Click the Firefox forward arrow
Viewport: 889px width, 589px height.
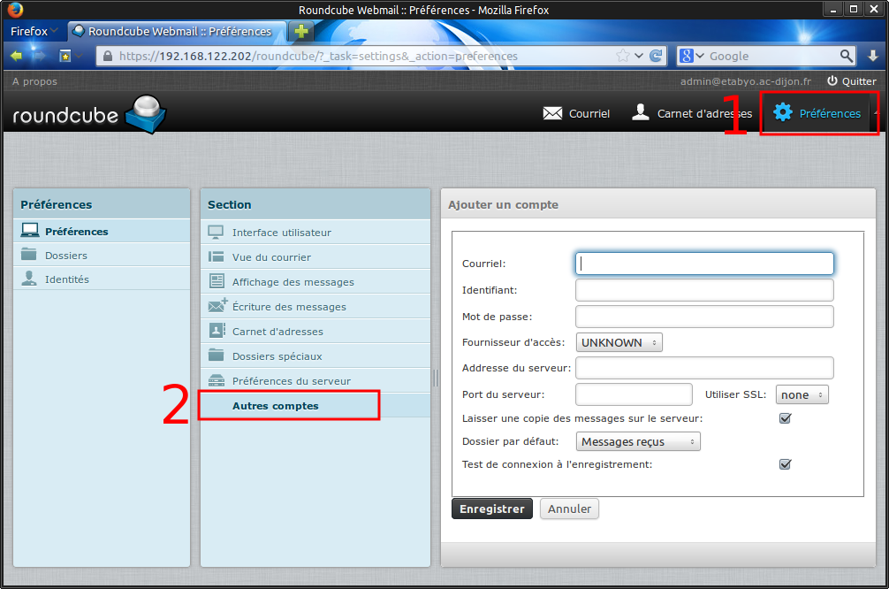click(x=39, y=56)
